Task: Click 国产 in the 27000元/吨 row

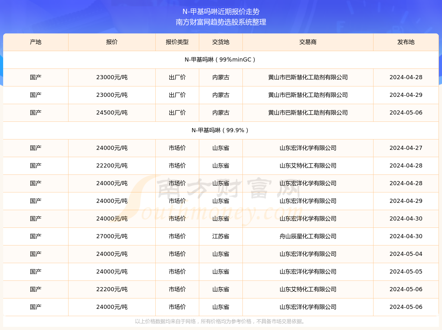Action: point(36,236)
